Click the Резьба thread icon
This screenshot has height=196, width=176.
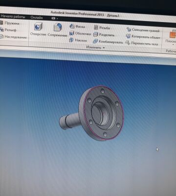[96, 27]
